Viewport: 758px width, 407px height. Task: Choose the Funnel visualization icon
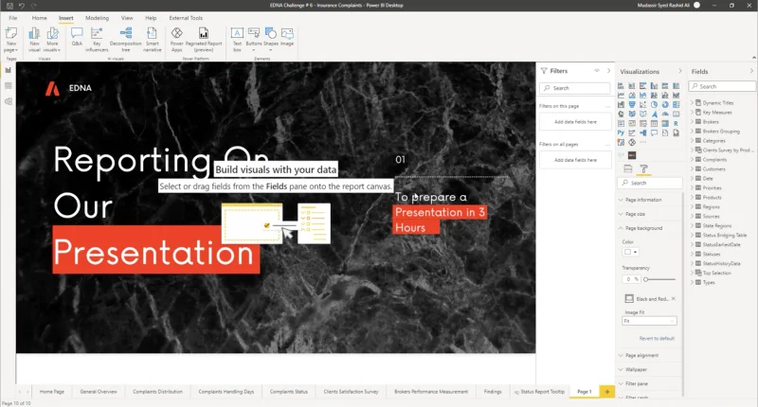pyautogui.click(x=632, y=105)
